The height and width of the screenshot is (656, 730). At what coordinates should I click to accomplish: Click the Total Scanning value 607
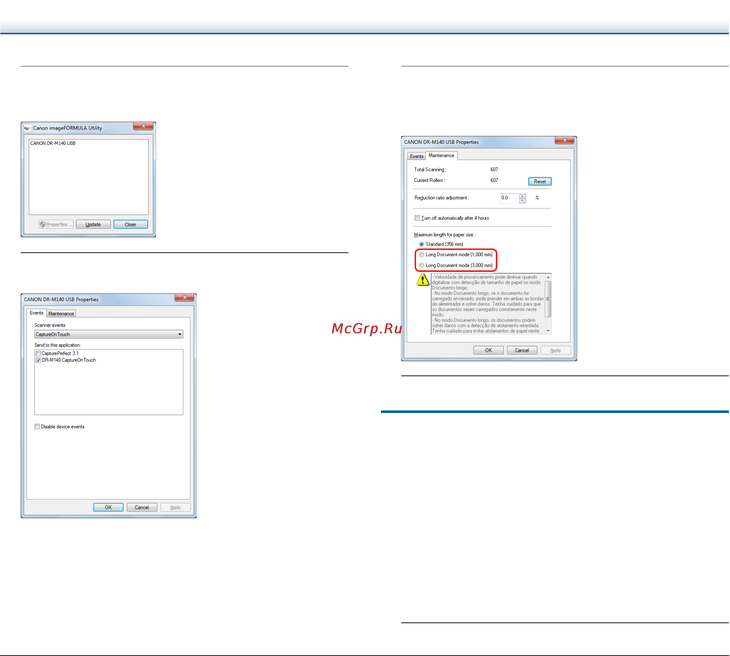[495, 170]
